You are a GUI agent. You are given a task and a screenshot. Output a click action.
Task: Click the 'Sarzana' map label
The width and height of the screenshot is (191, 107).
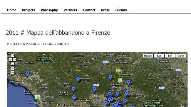[x=20, y=74]
